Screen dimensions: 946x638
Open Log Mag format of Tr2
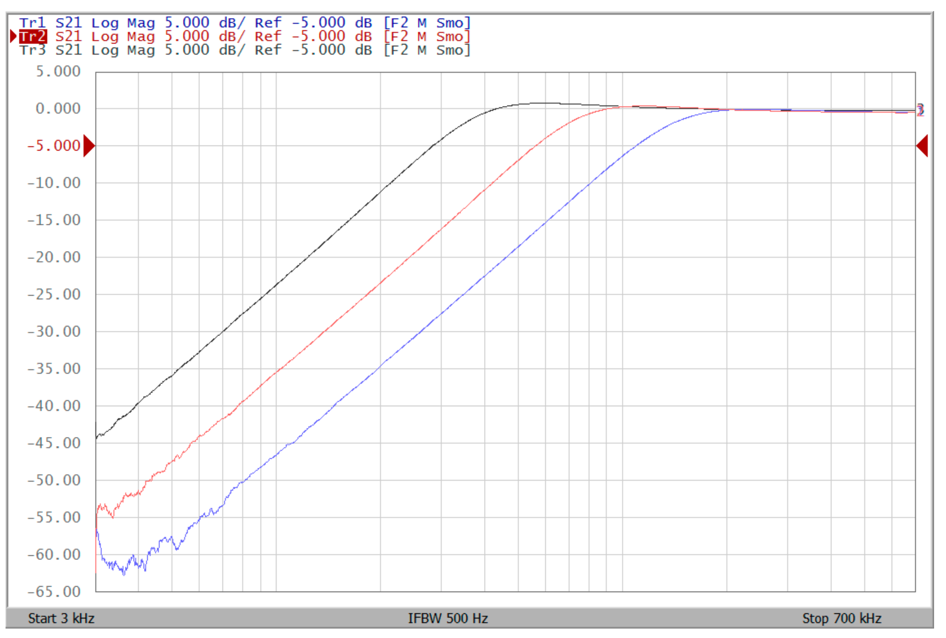[123, 36]
